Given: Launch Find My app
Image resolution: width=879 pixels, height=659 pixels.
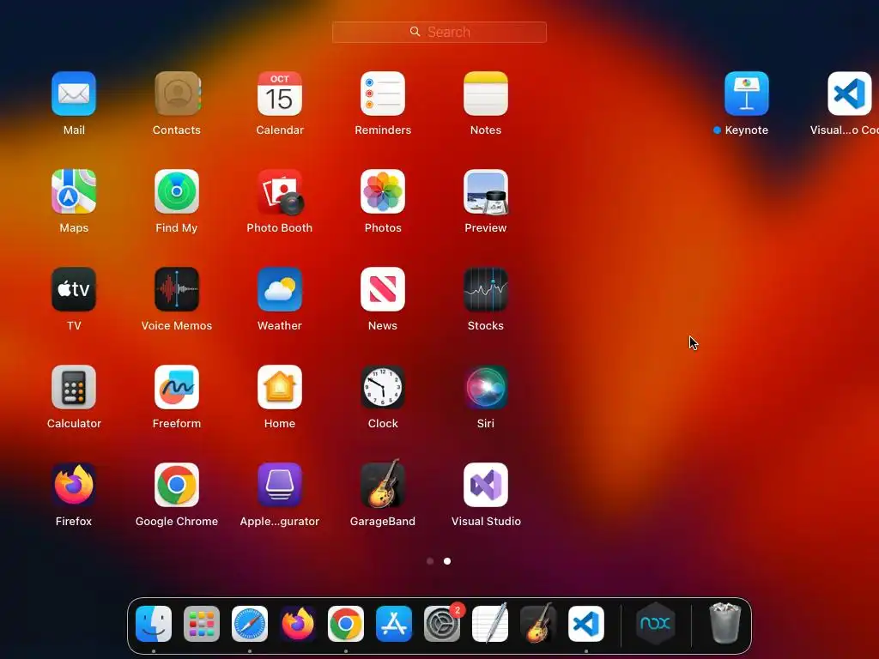Looking at the screenshot, I should coord(177,191).
